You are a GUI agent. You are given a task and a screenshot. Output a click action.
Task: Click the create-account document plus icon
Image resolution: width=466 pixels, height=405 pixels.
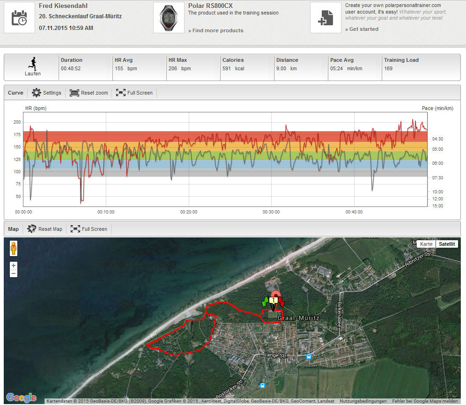(x=325, y=18)
